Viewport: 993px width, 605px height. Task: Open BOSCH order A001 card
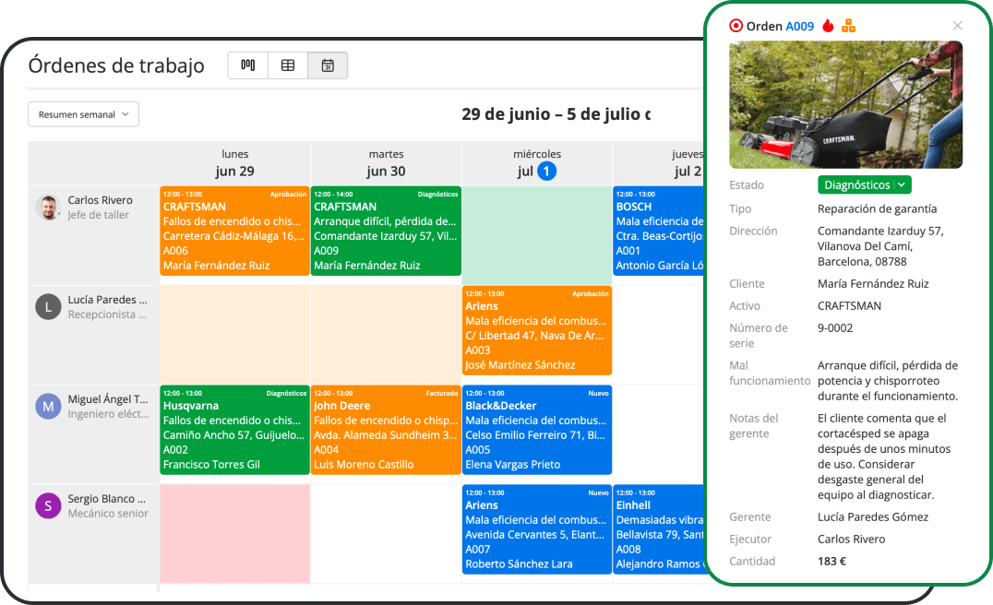point(659,231)
